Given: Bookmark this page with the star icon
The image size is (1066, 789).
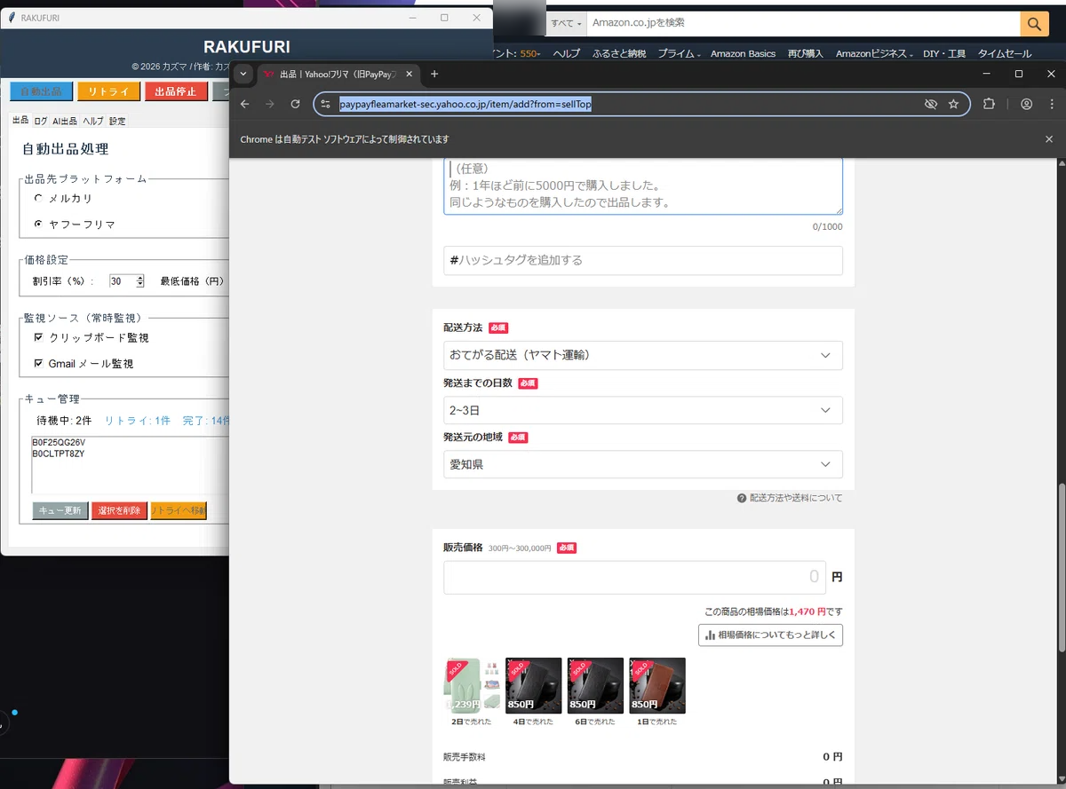Looking at the screenshot, I should [953, 104].
